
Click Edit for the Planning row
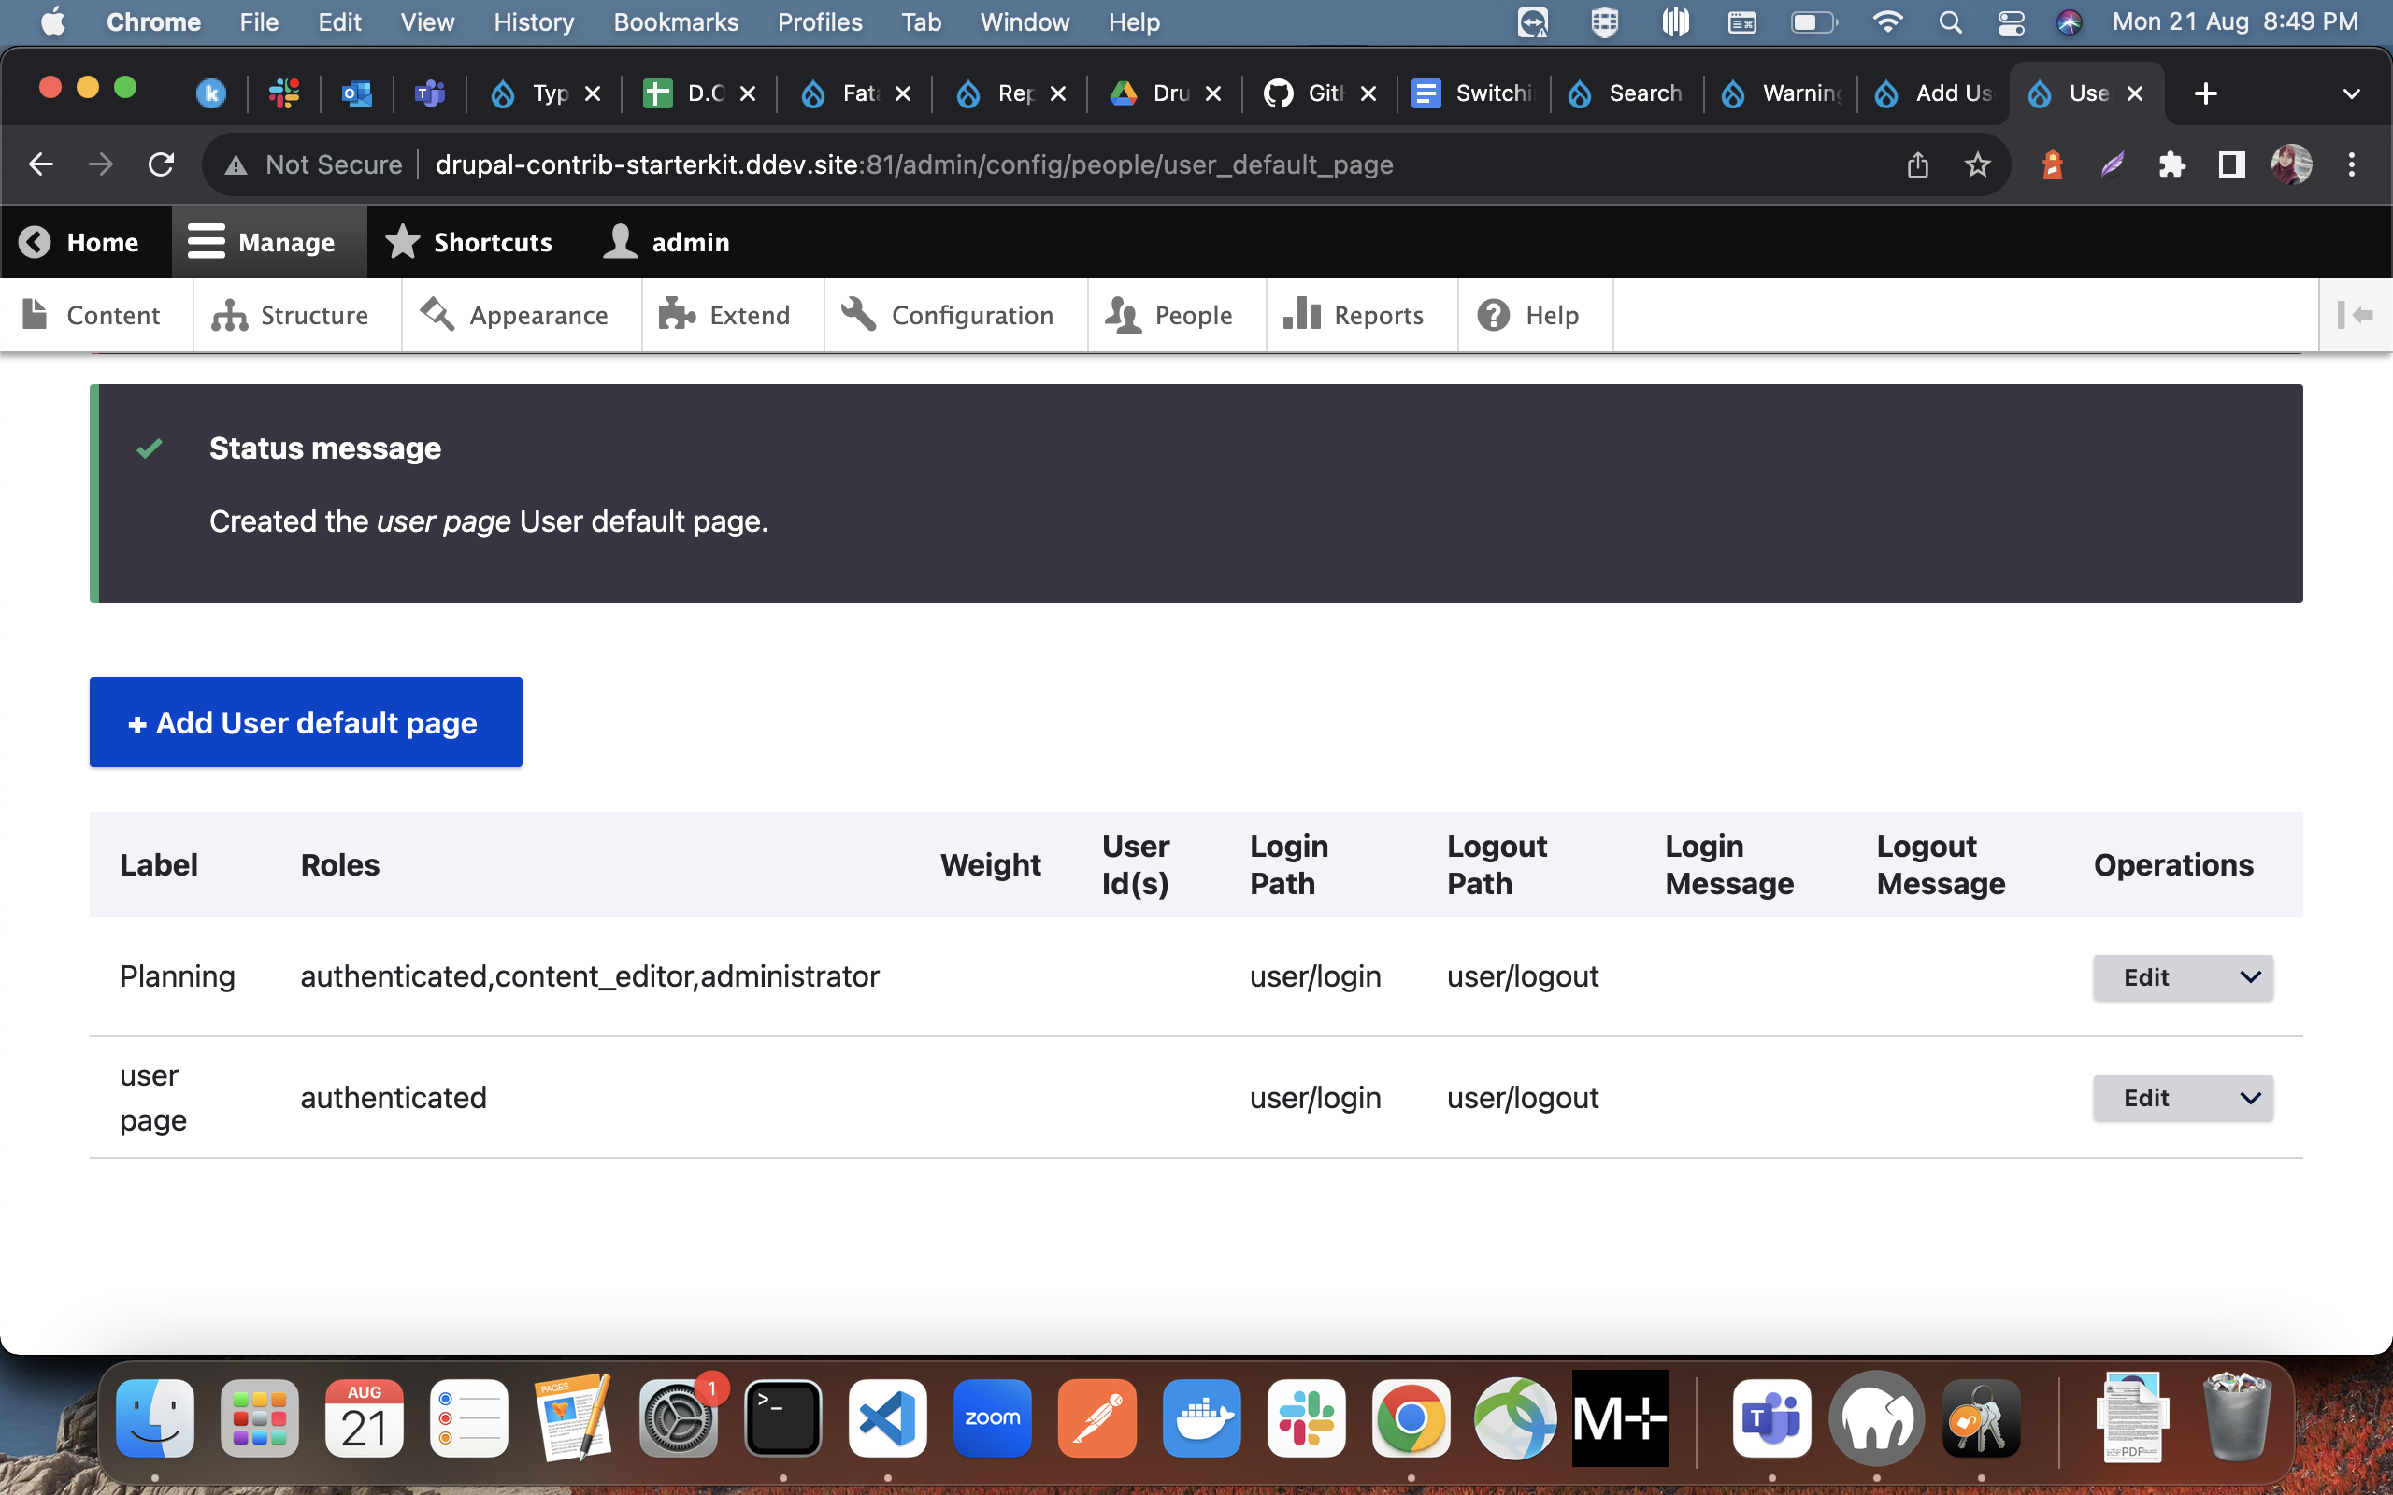(2146, 977)
